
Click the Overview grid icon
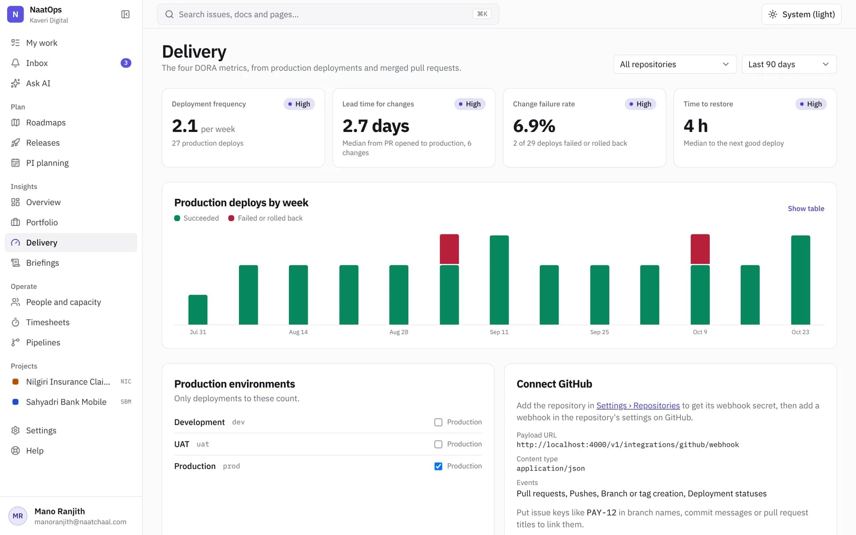point(16,202)
